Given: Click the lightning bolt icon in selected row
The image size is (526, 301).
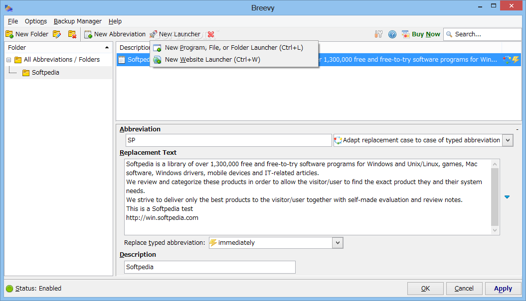Looking at the screenshot, I should (x=515, y=60).
